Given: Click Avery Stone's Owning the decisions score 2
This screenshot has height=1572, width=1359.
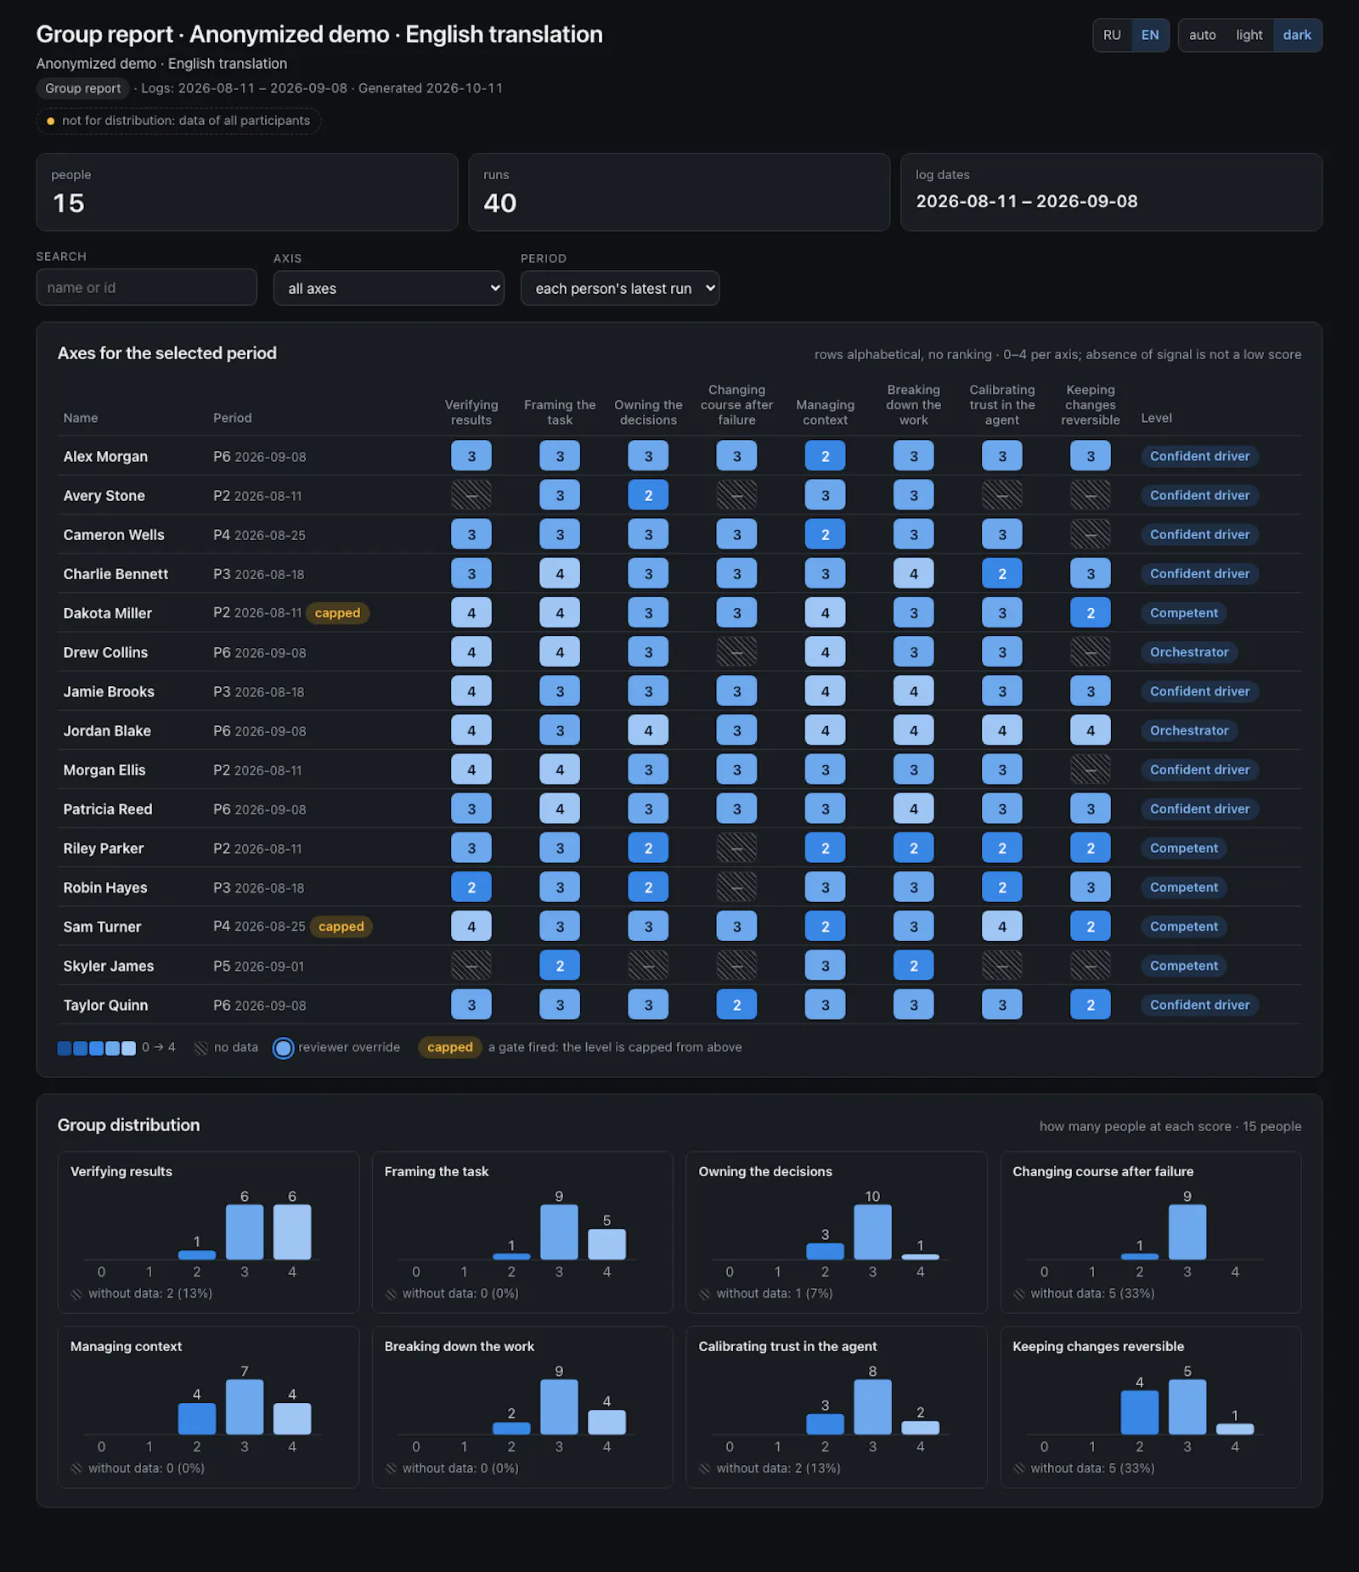Looking at the screenshot, I should [x=648, y=495].
